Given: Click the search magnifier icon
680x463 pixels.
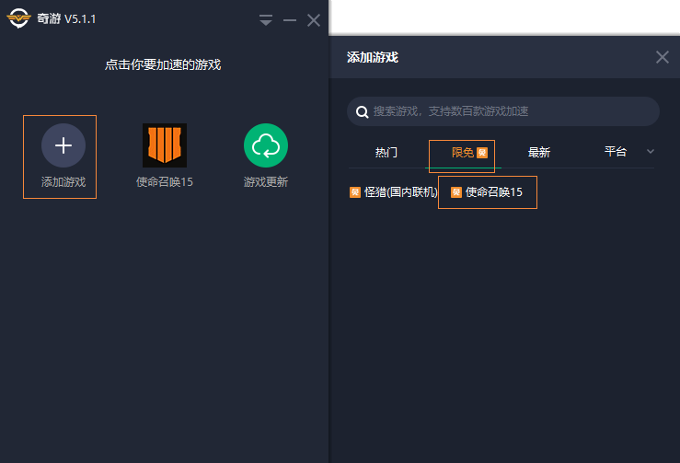Looking at the screenshot, I should tap(363, 112).
